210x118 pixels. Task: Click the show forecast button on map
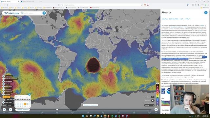91,105
